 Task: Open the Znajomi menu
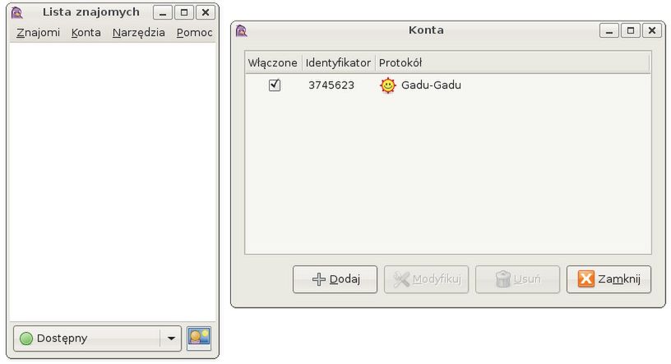[38, 33]
